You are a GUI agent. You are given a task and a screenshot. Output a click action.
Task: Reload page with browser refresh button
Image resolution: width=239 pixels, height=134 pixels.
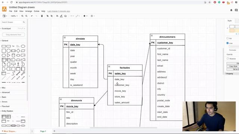[12, 2]
